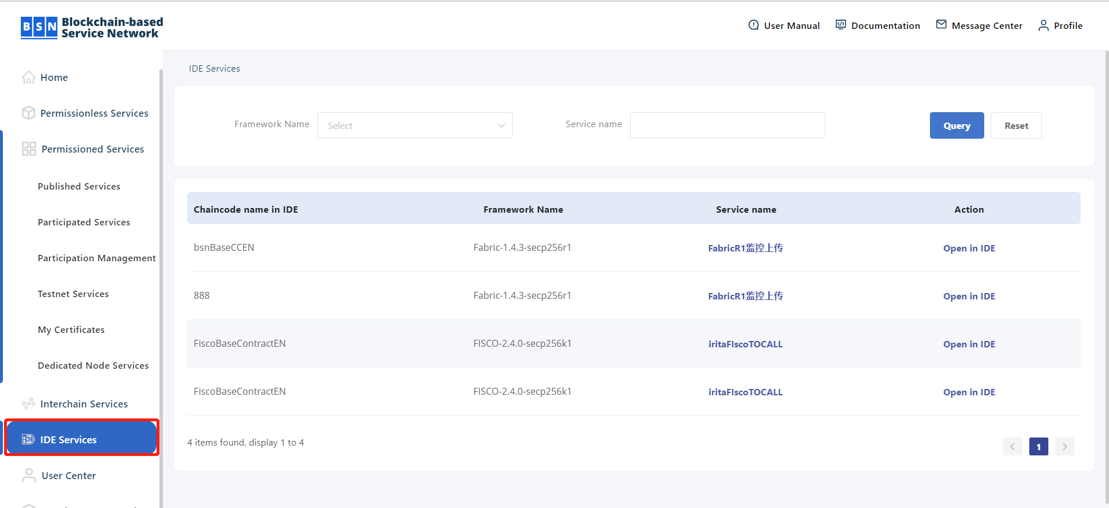Click the next page arrow
This screenshot has height=508, width=1109.
pos(1065,446)
